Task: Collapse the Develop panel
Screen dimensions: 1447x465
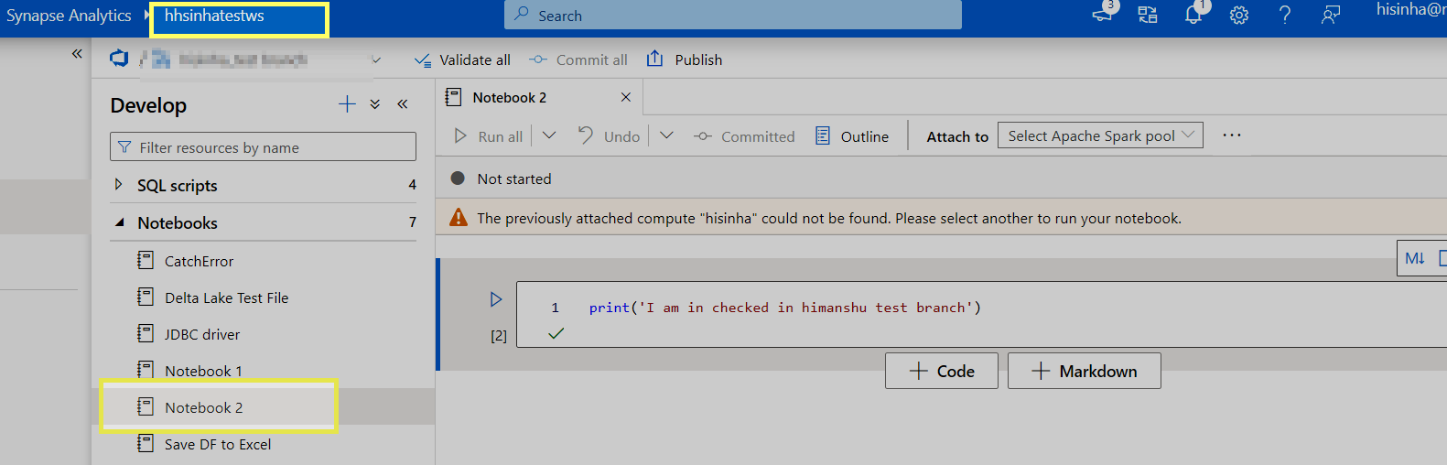Action: tap(403, 104)
